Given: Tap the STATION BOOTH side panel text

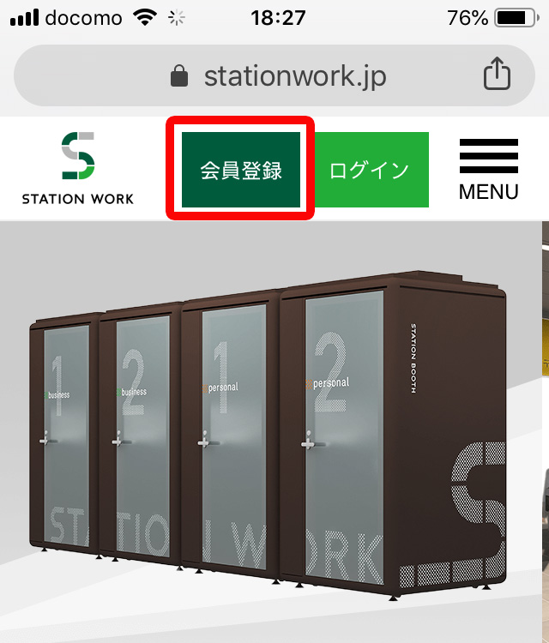Looking at the screenshot, I should [413, 358].
